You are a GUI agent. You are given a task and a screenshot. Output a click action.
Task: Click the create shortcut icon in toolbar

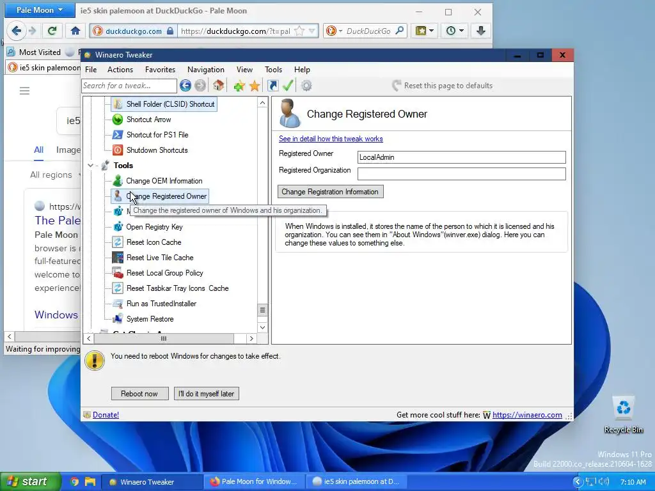272,86
